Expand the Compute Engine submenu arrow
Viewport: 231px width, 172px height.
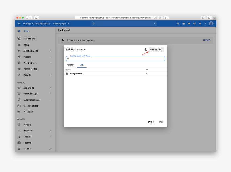pyautogui.click(x=50, y=94)
